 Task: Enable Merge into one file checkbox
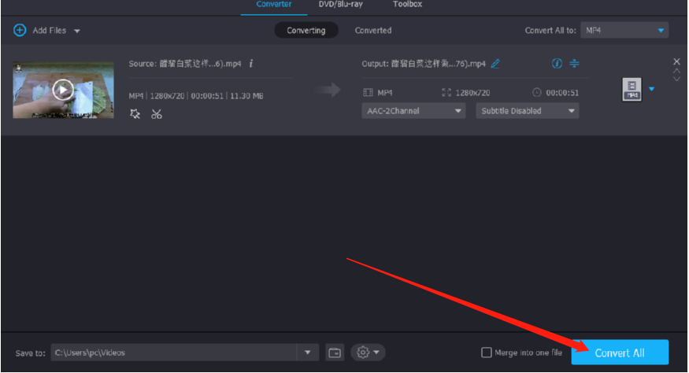pos(487,353)
